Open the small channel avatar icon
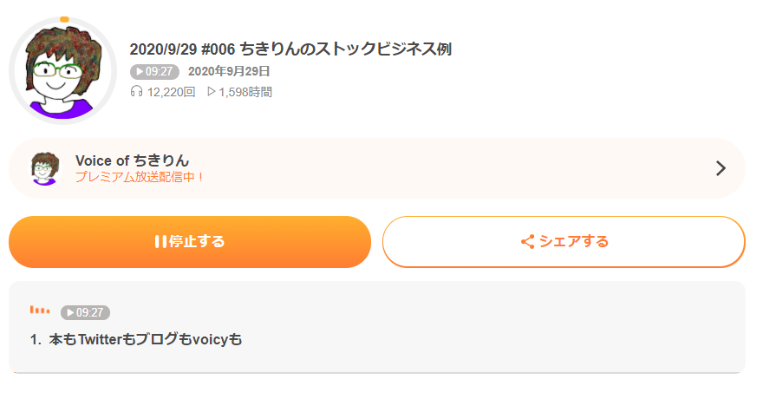Viewport: 763px width, 399px height. 45,168
